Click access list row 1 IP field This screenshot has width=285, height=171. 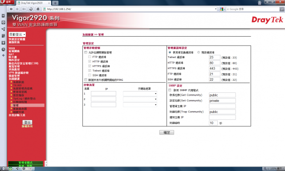click(x=103, y=94)
